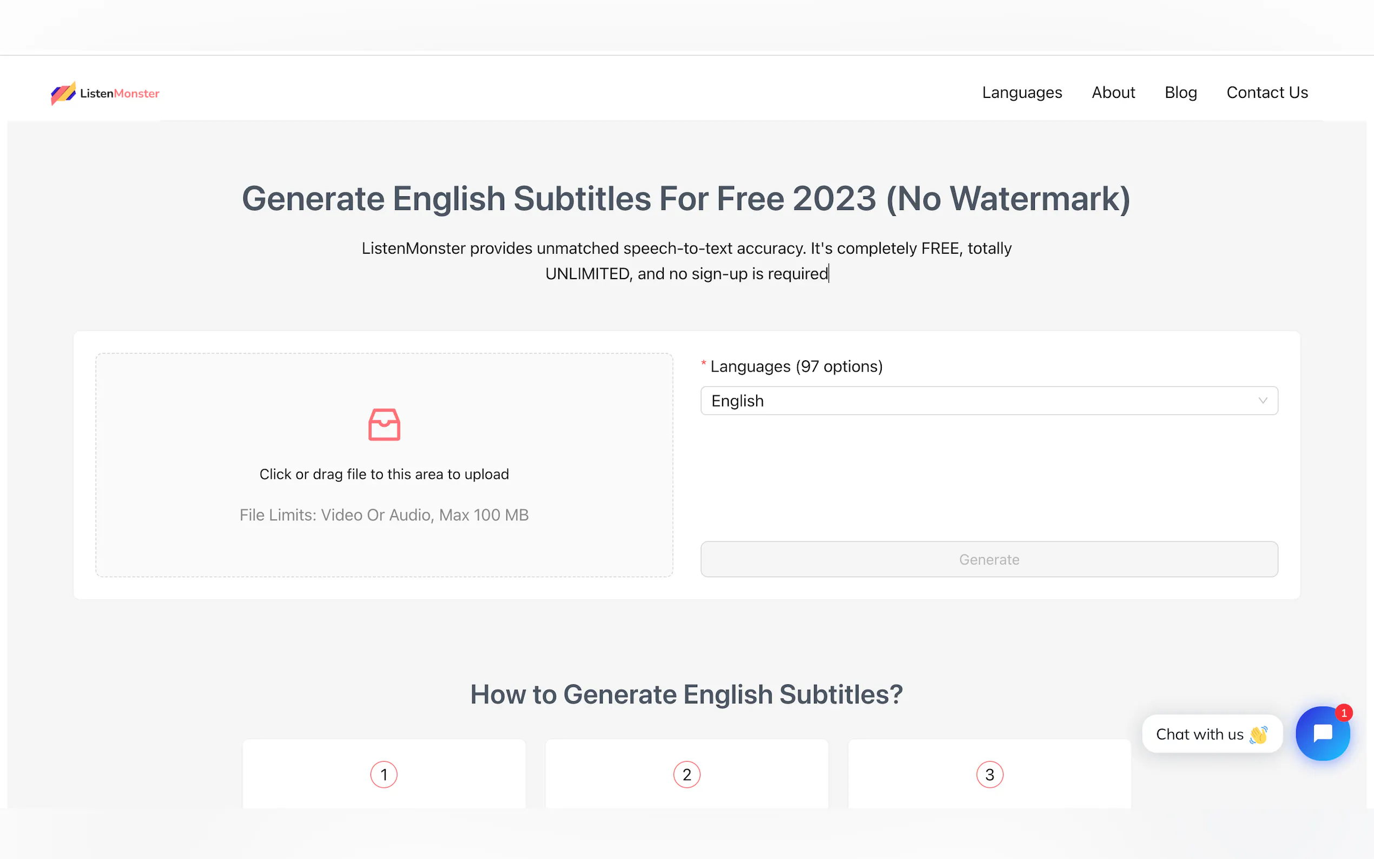Expand the Languages dropdown arrow

point(1263,400)
